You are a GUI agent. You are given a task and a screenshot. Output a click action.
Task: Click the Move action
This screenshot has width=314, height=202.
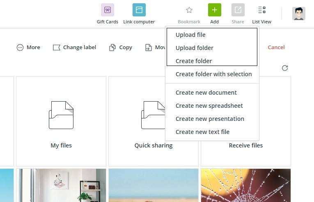155,48
